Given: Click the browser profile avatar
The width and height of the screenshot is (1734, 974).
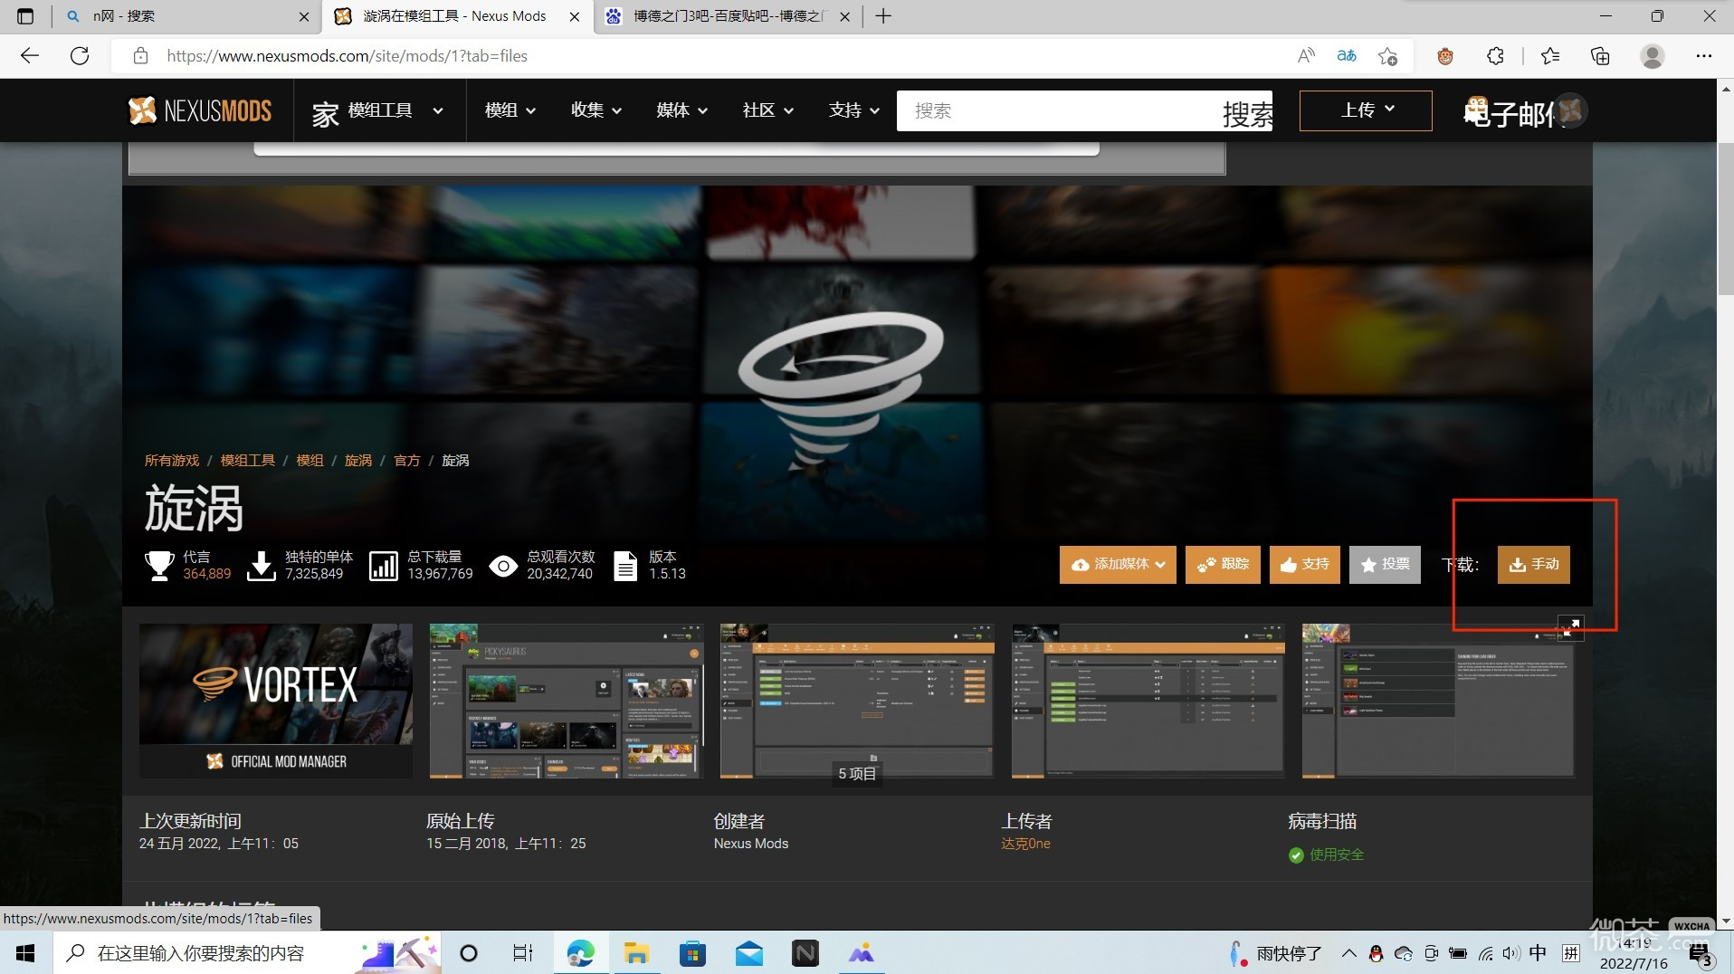Looking at the screenshot, I should [1653, 56].
